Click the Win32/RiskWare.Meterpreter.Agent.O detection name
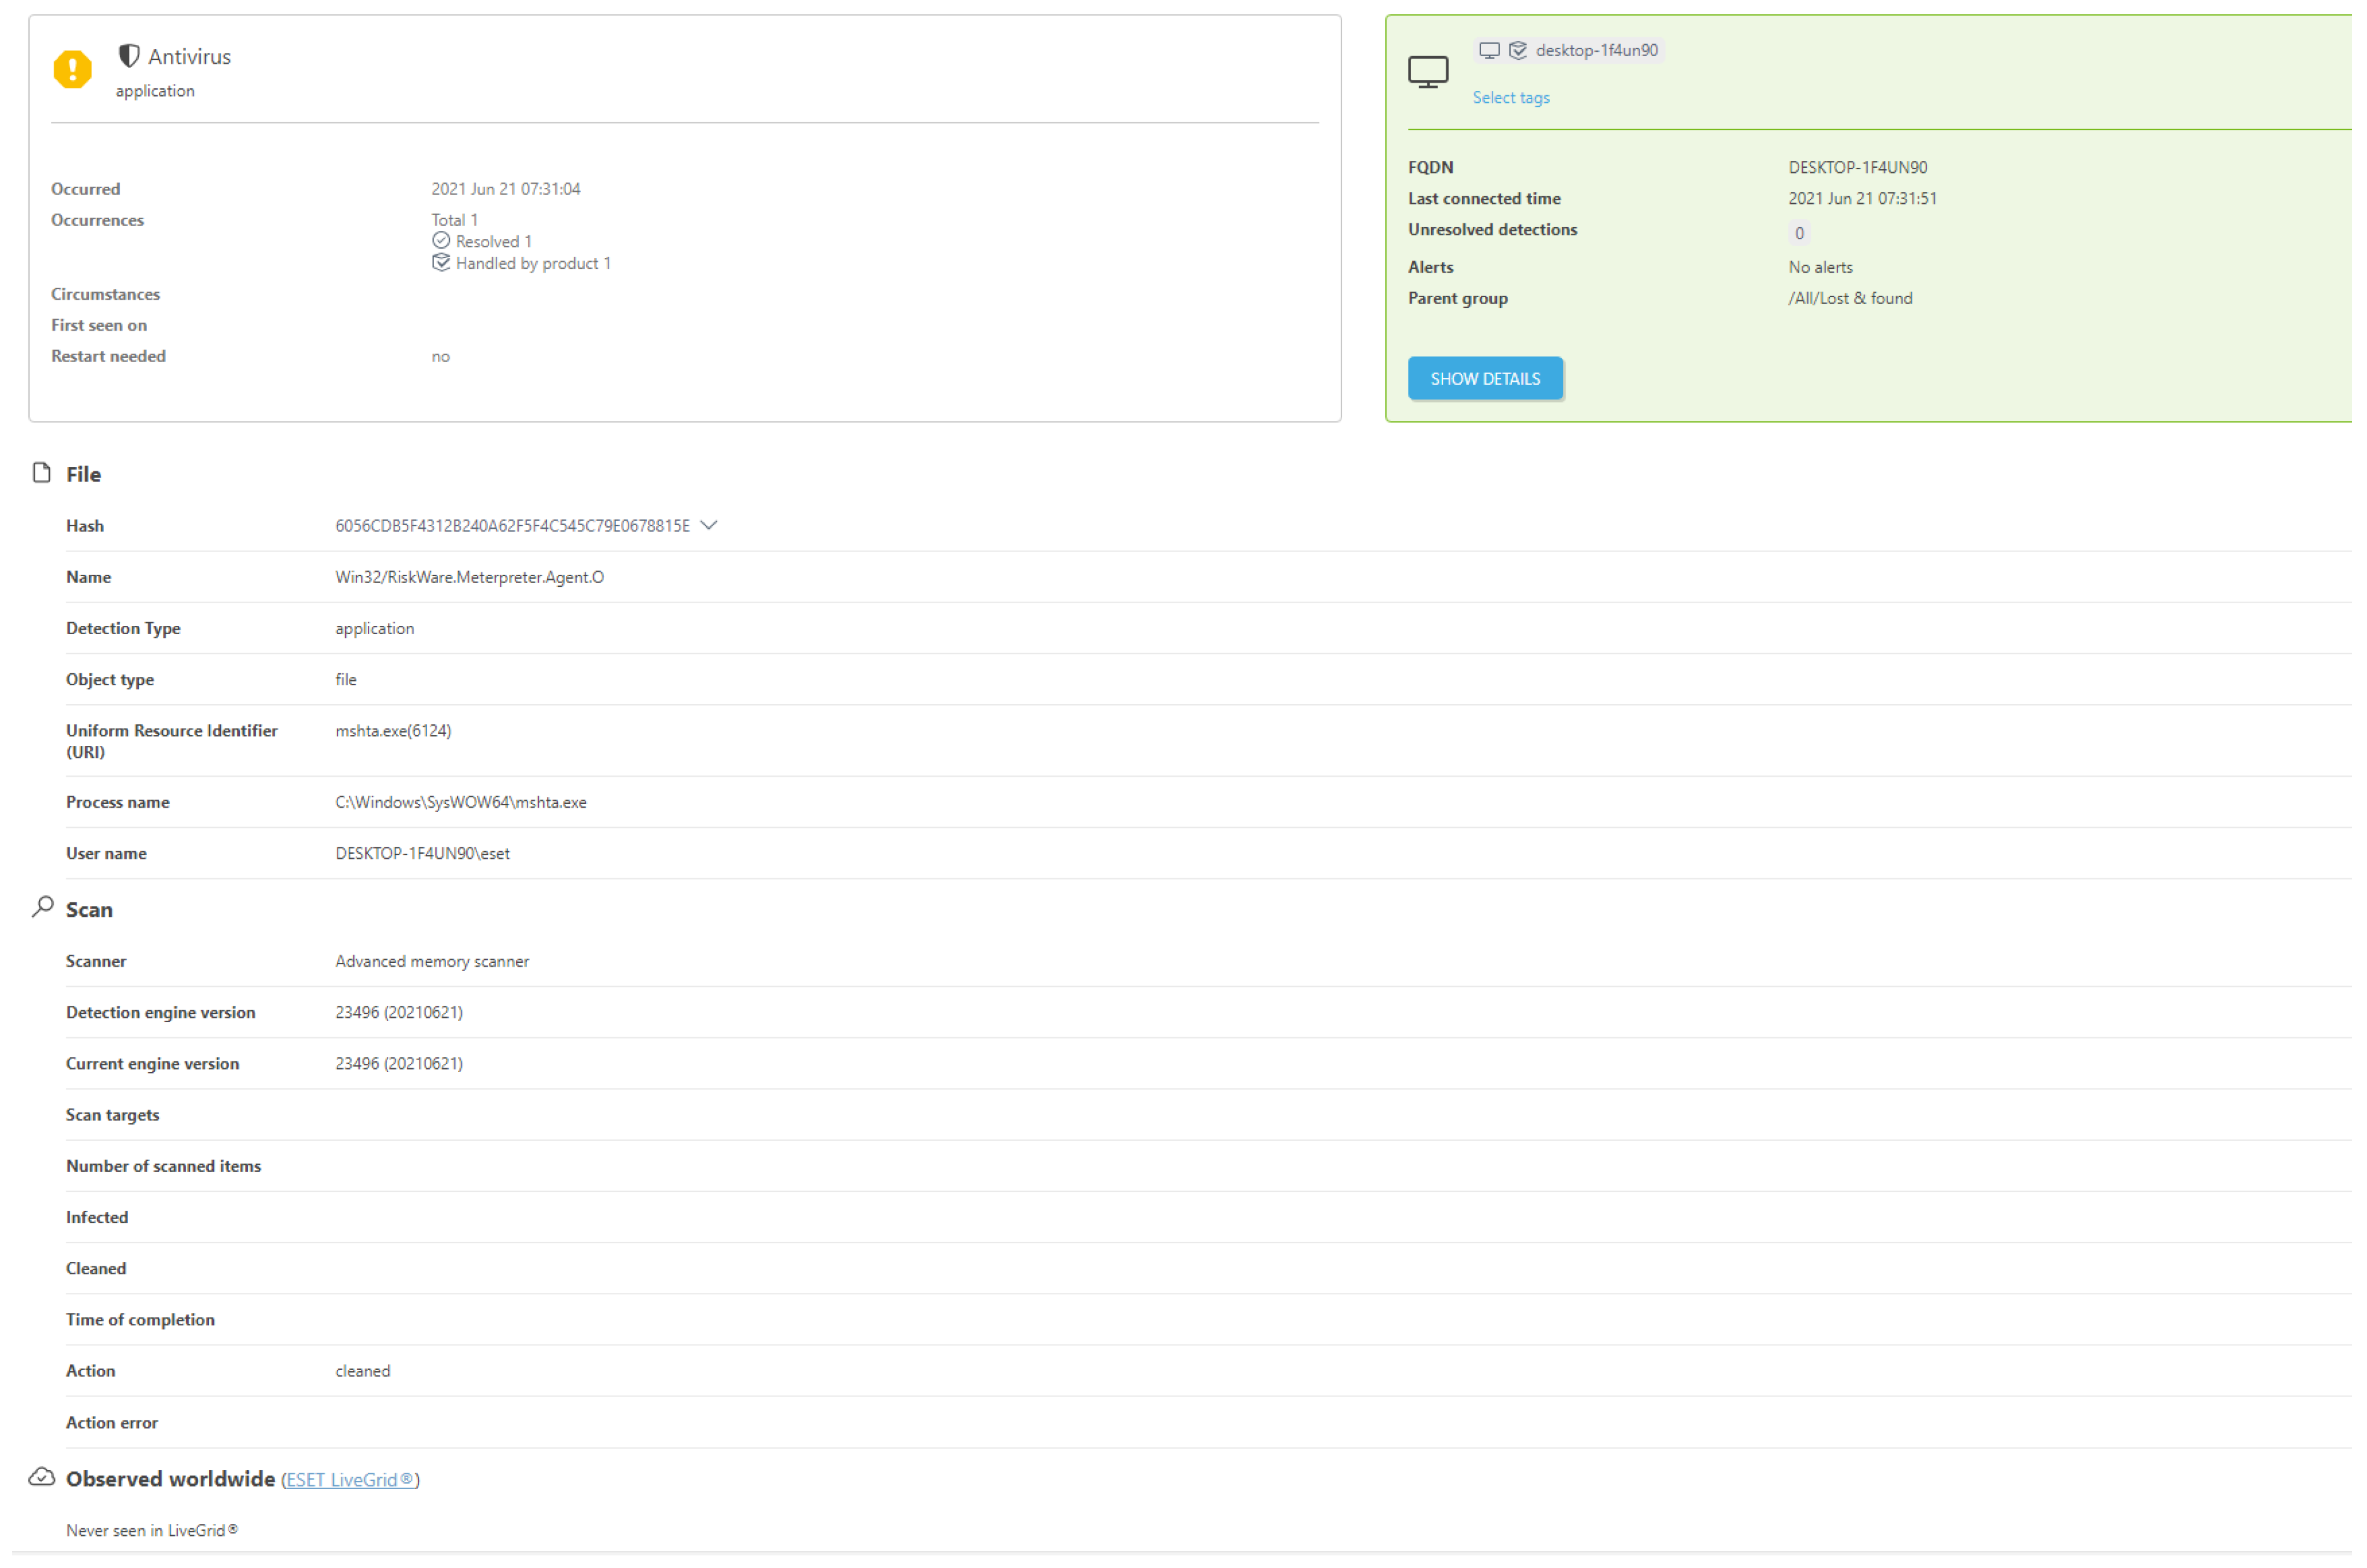Screen dimensions: 2367x1568 (x=469, y=577)
